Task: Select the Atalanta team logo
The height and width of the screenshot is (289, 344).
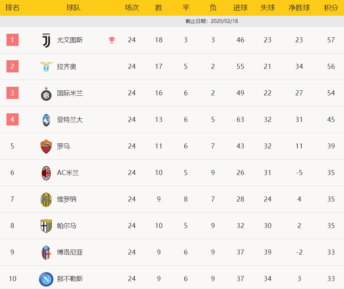Action: pos(46,120)
